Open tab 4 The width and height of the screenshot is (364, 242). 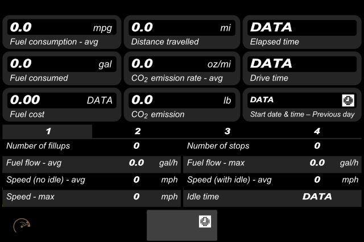317,131
